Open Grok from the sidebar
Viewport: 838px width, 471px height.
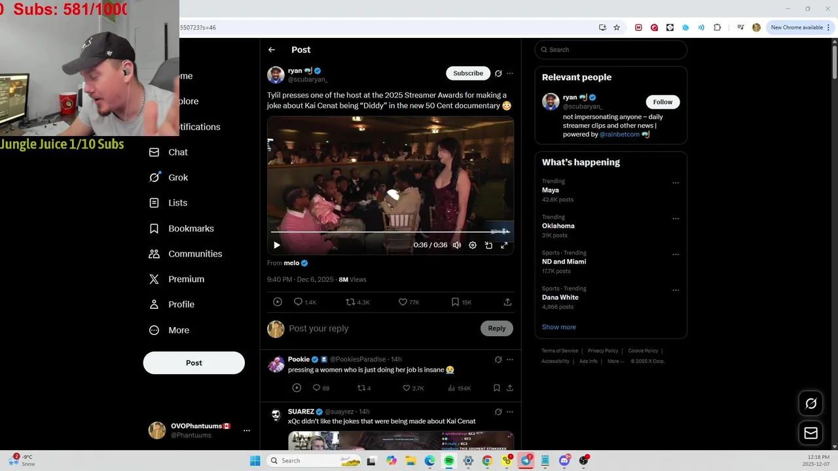[x=169, y=177]
